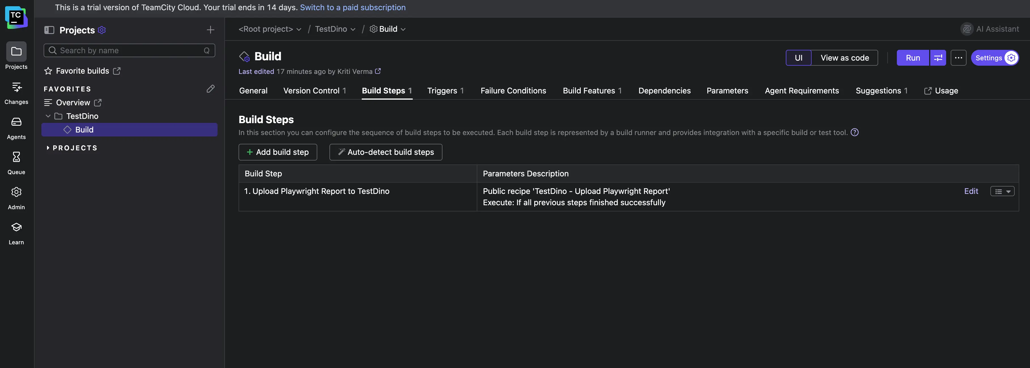Collapse the TestDino tree in Favorites
This screenshot has height=368, width=1030.
click(x=48, y=116)
